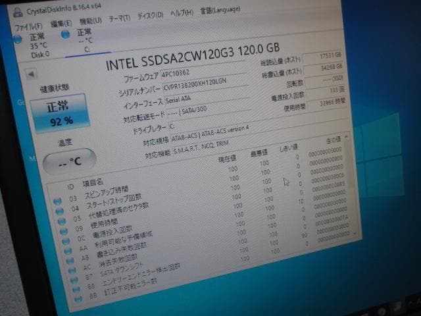Click the standard field ATA8-ACS
Screen dimensions: 421x316
pyautogui.click(x=210, y=134)
